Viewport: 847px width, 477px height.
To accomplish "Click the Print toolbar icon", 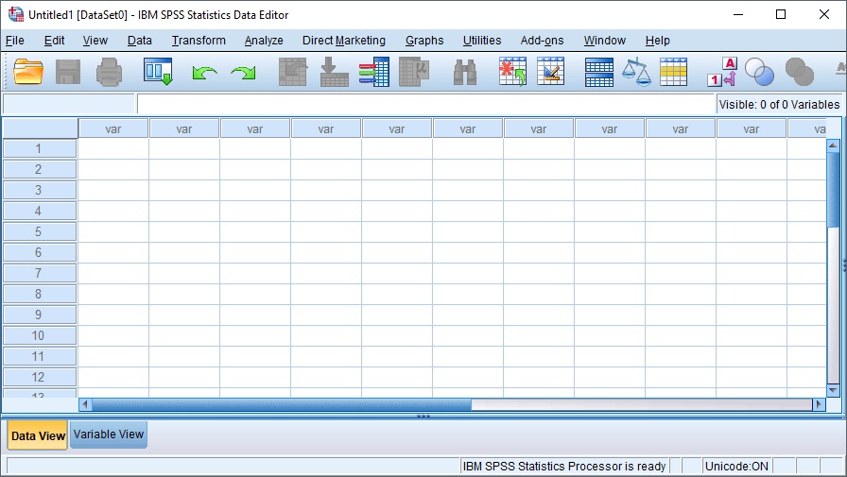I will tap(109, 72).
